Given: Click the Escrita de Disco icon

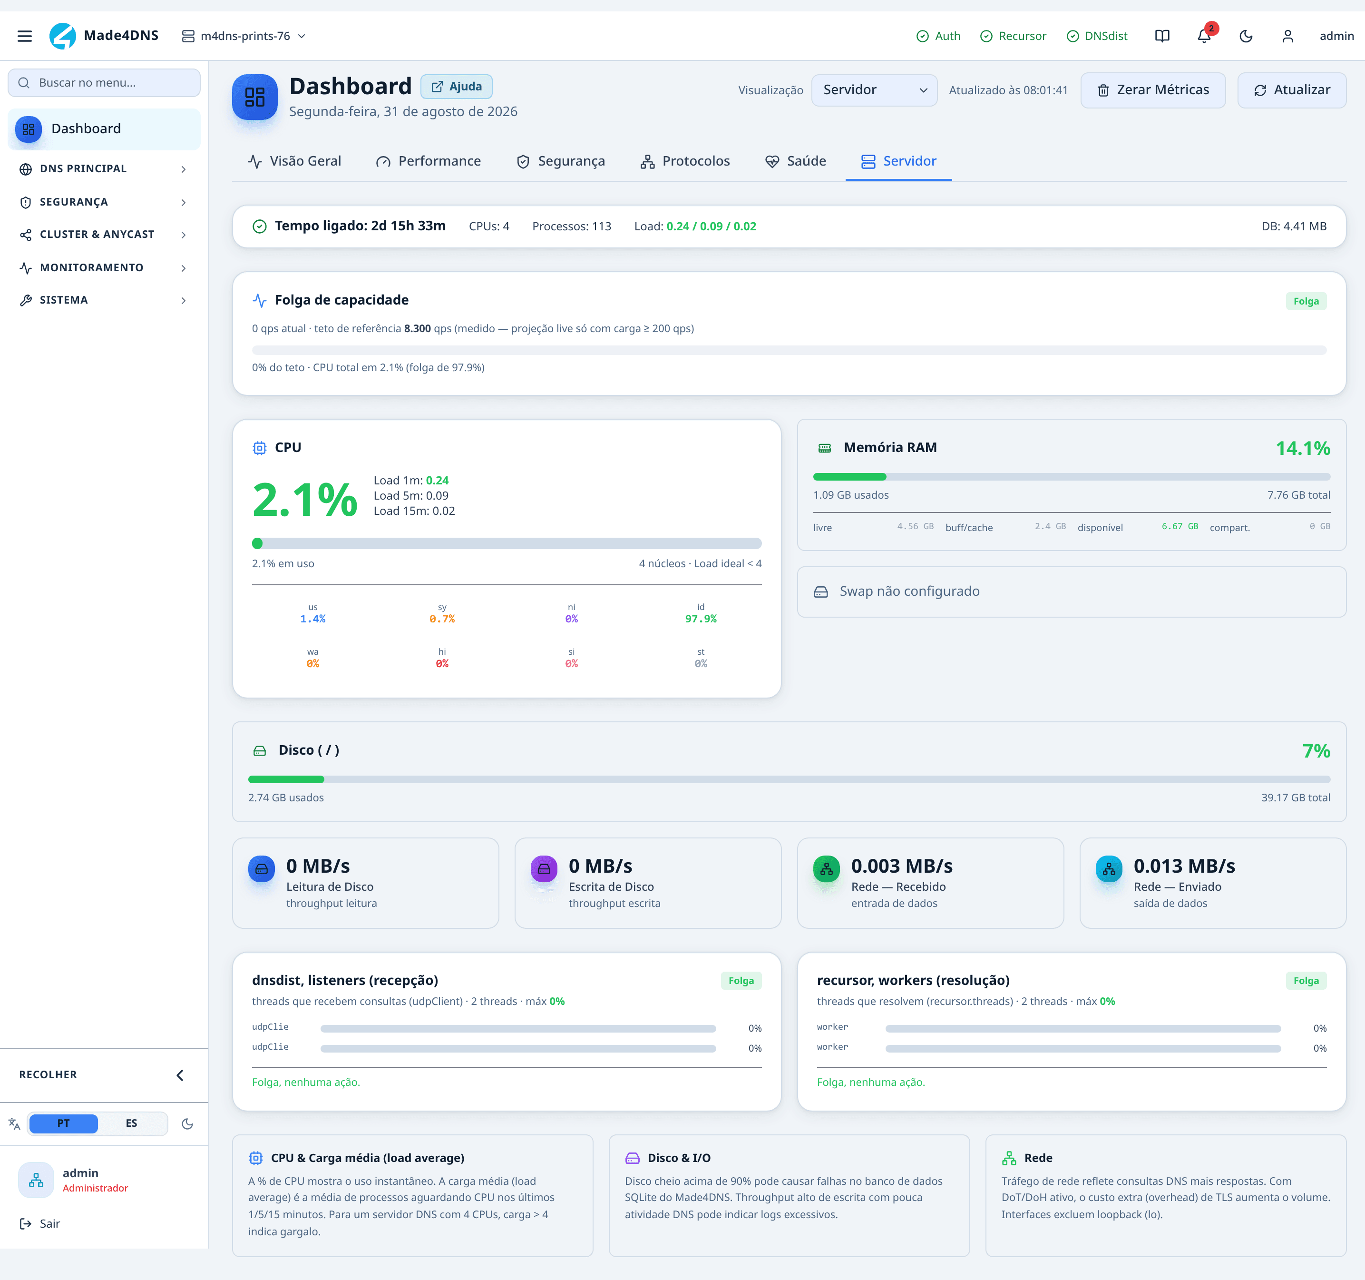Looking at the screenshot, I should pyautogui.click(x=544, y=869).
